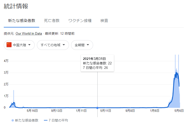Click the 新たな感染者数 legend dot icon
The image size is (189, 126).
coord(13,120)
